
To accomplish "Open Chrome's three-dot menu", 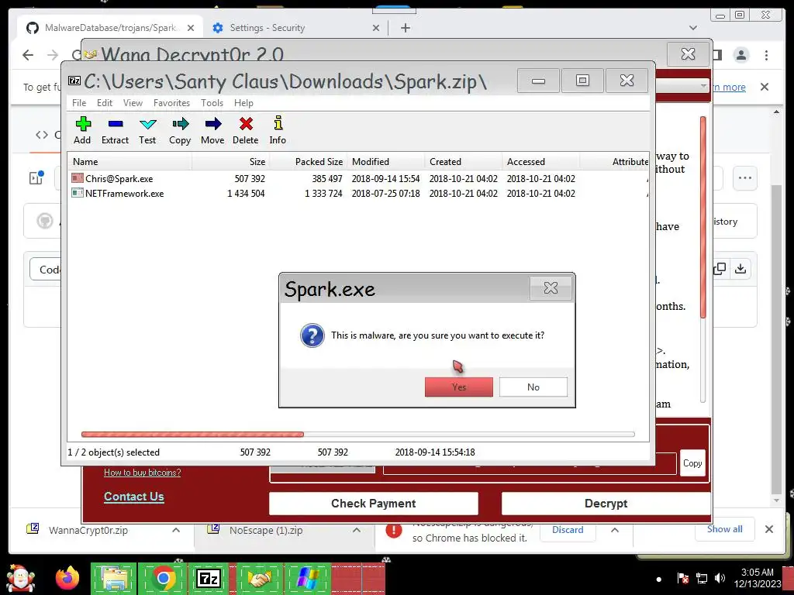I will tap(766, 55).
